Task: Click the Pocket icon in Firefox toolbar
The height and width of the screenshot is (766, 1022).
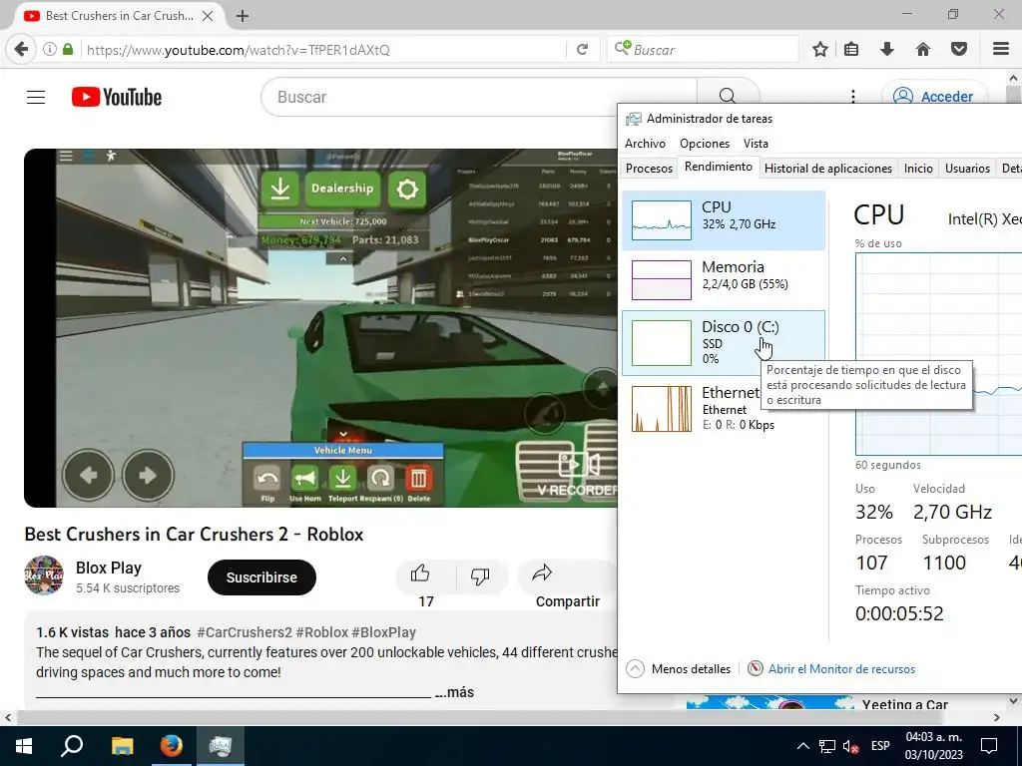Action: [x=959, y=50]
